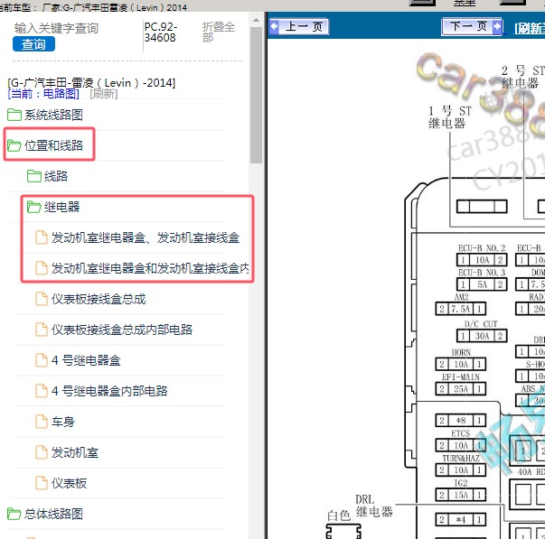Open 仪表板接线盒总成 document
The height and width of the screenshot is (539, 545).
tap(99, 299)
